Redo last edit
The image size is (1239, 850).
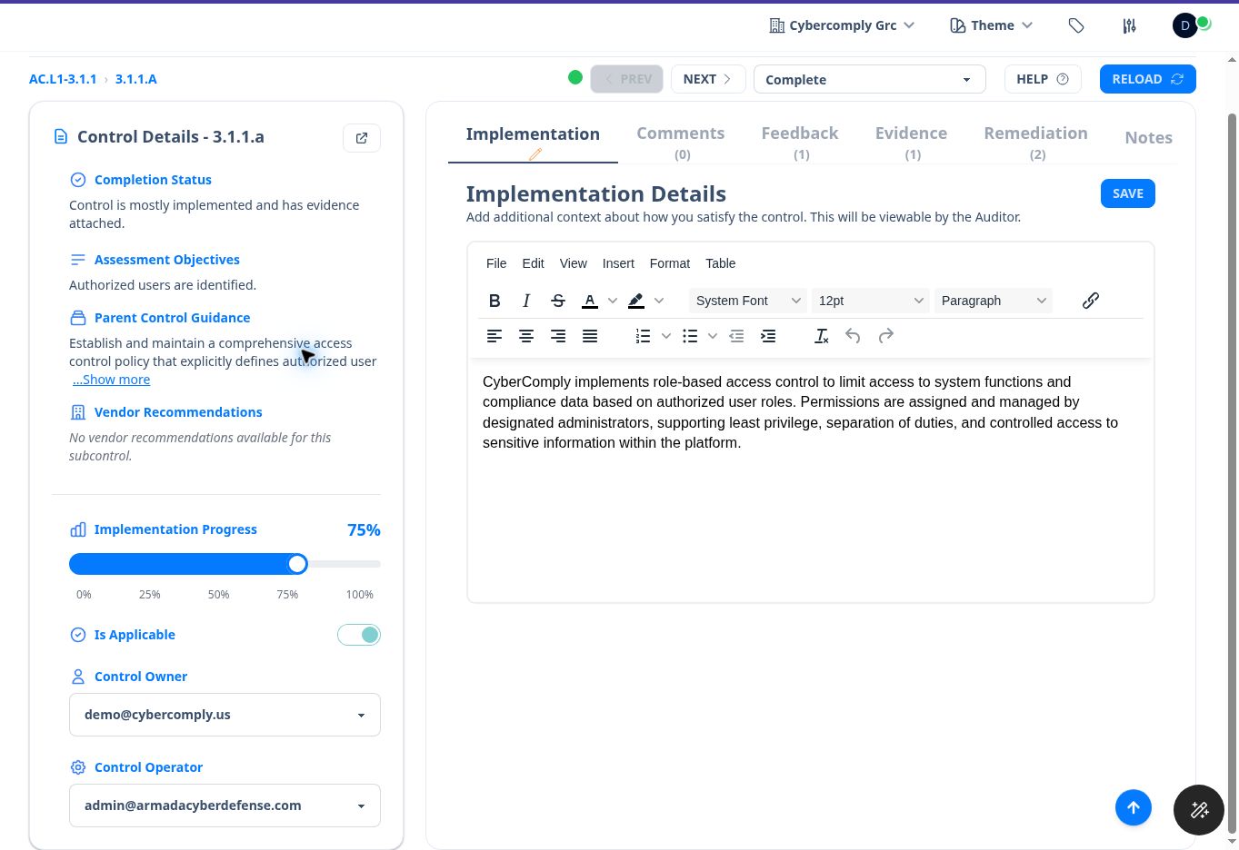coord(885,336)
